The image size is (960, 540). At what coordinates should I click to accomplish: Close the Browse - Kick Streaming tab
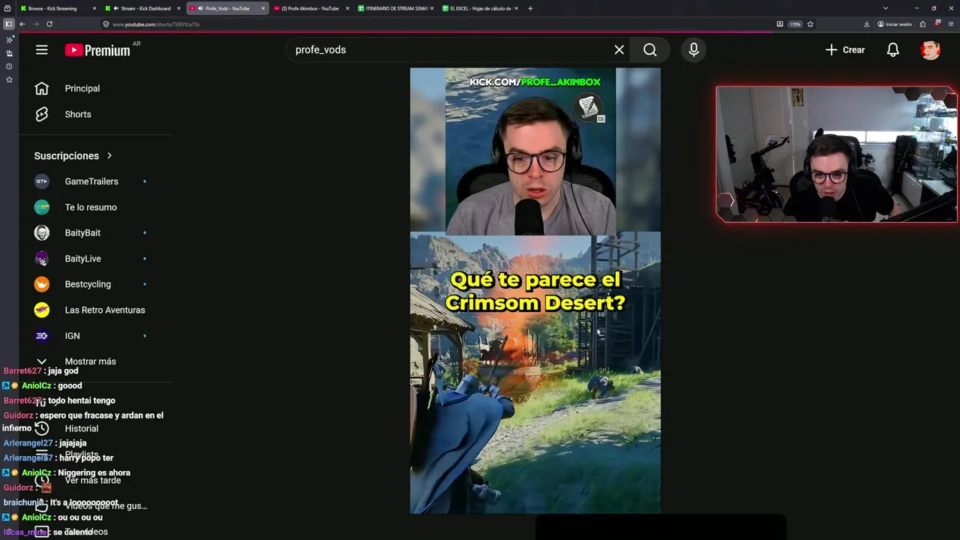coord(94,8)
